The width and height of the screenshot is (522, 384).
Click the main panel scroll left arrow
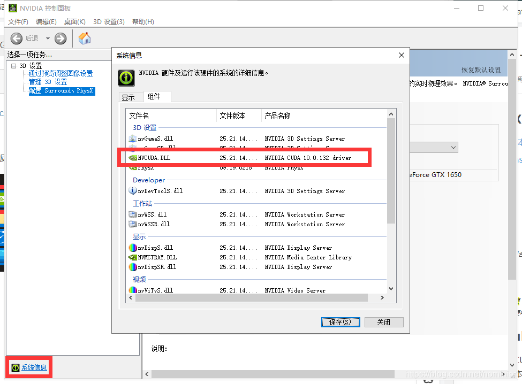pyautogui.click(x=147, y=374)
